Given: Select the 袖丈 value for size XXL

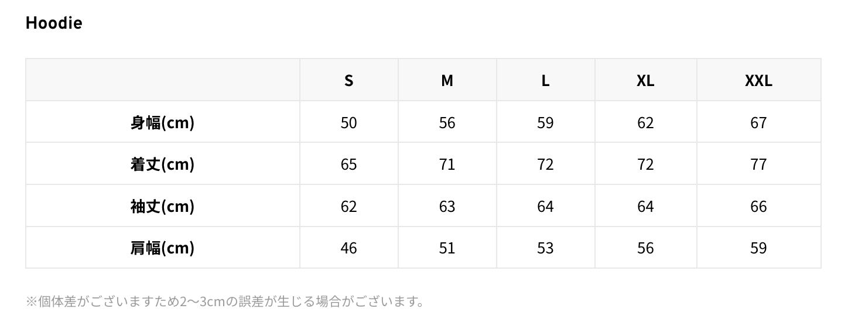Looking at the screenshot, I should pyautogui.click(x=758, y=206).
